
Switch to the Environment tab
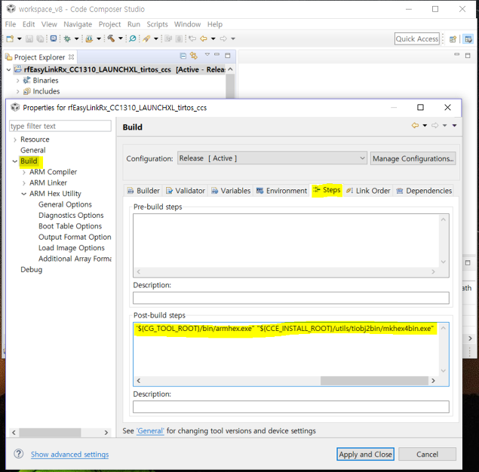(281, 191)
